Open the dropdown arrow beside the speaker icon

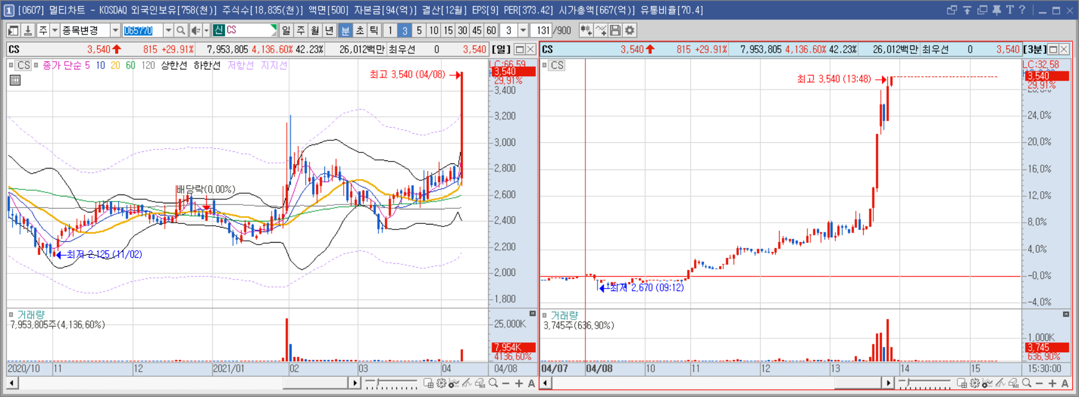coord(206,30)
